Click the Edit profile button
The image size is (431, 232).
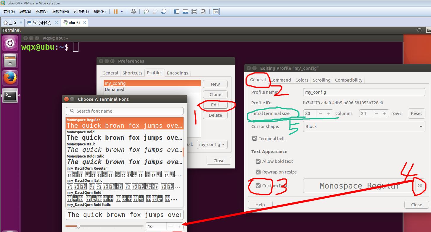[x=215, y=105]
